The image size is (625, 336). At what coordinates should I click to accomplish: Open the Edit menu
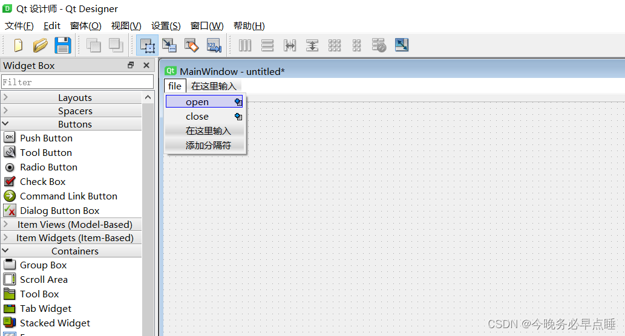pyautogui.click(x=52, y=26)
